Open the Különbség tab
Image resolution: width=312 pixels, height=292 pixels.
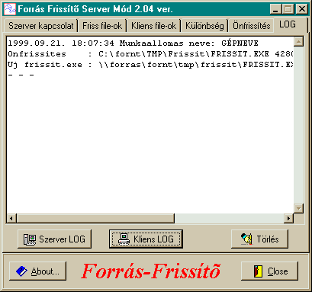[x=204, y=26]
